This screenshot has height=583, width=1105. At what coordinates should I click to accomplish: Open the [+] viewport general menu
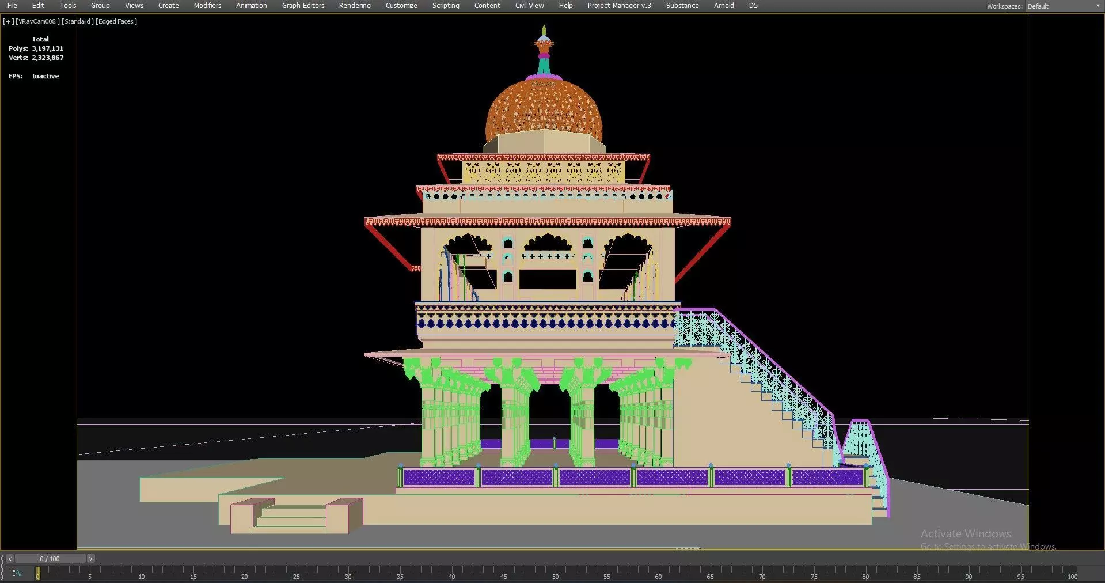click(x=9, y=21)
